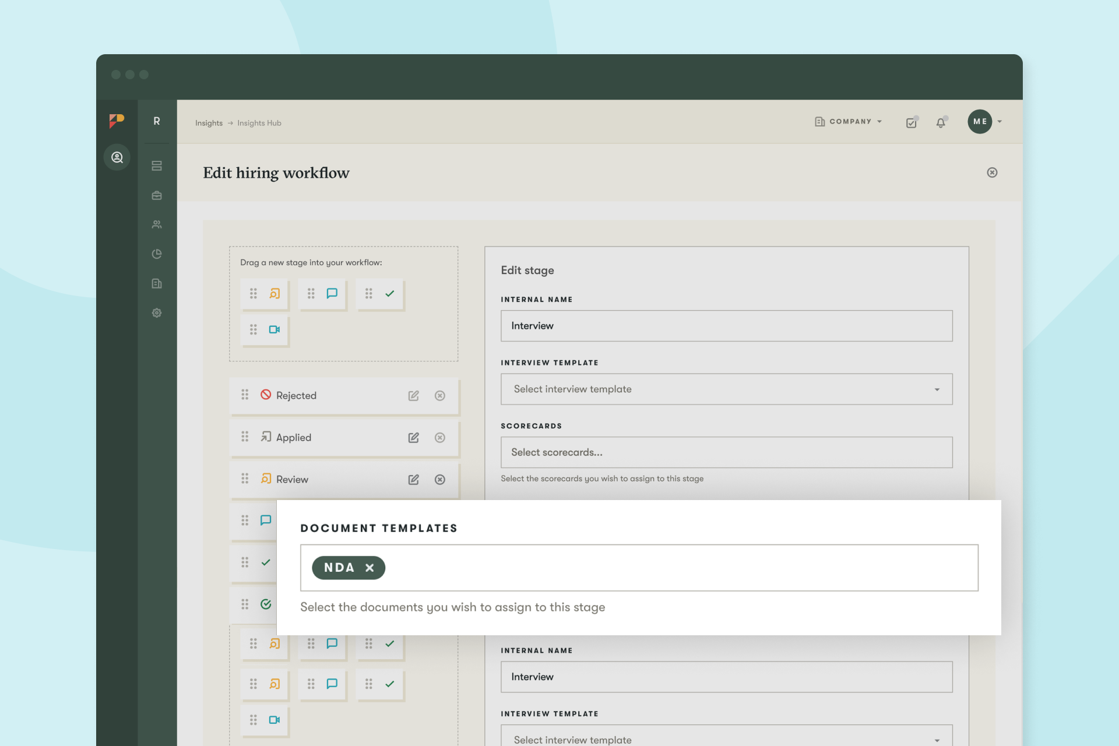The height and width of the screenshot is (746, 1119).
Task: Remove the Review stage with its X icon
Action: [x=440, y=480]
